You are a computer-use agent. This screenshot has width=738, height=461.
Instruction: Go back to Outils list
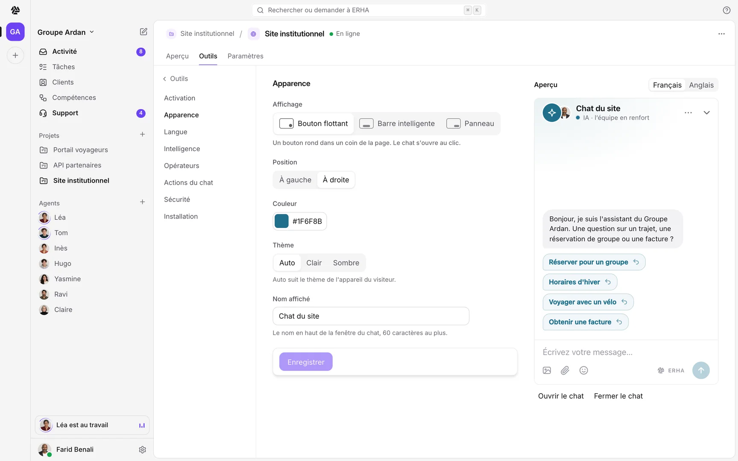pos(176,79)
